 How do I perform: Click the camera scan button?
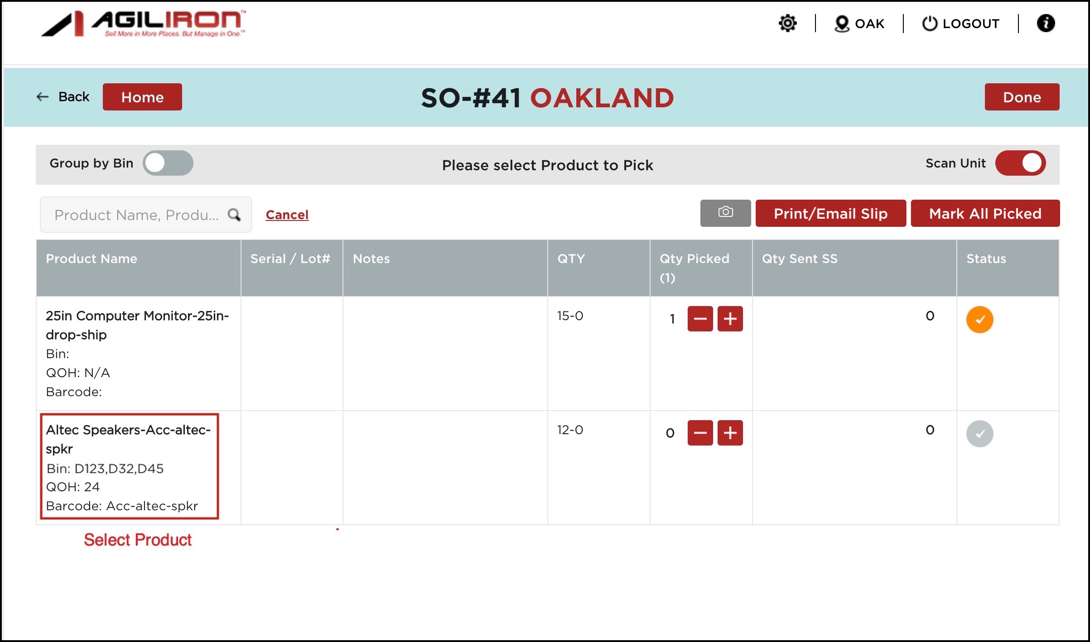click(725, 213)
